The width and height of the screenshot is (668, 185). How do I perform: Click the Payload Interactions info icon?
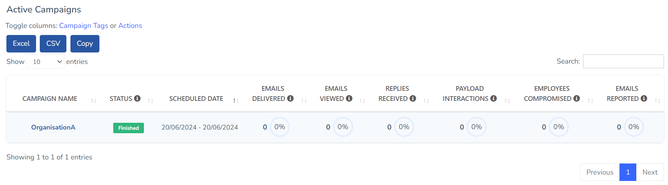click(x=493, y=98)
